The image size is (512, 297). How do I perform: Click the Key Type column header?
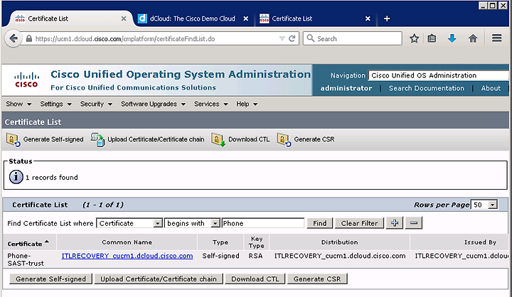click(256, 242)
